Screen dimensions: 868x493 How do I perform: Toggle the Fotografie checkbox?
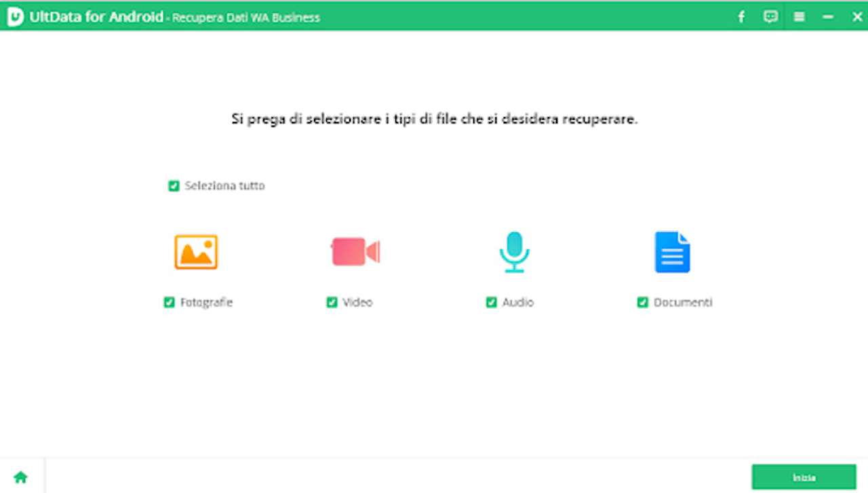(x=170, y=303)
